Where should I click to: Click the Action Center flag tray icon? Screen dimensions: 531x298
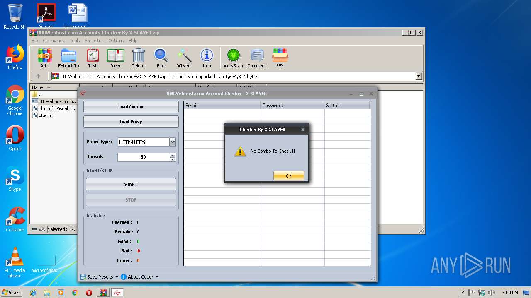point(472,293)
